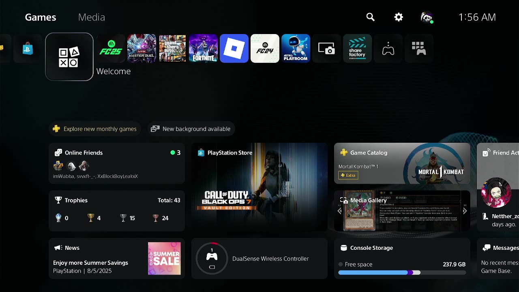This screenshot has width=519, height=292.
Task: Open the Friend Activity card
Action: tap(498, 187)
